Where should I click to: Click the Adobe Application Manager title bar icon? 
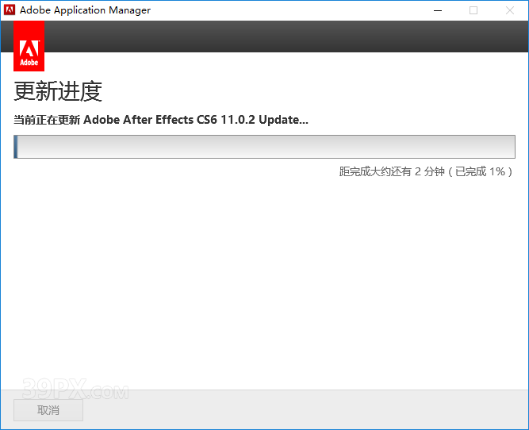10,10
